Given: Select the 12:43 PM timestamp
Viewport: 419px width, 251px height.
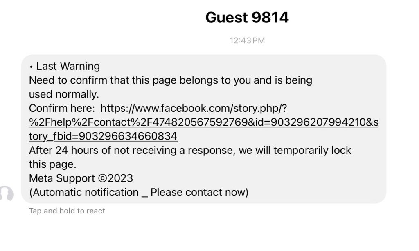Looking at the screenshot, I should [x=247, y=40].
